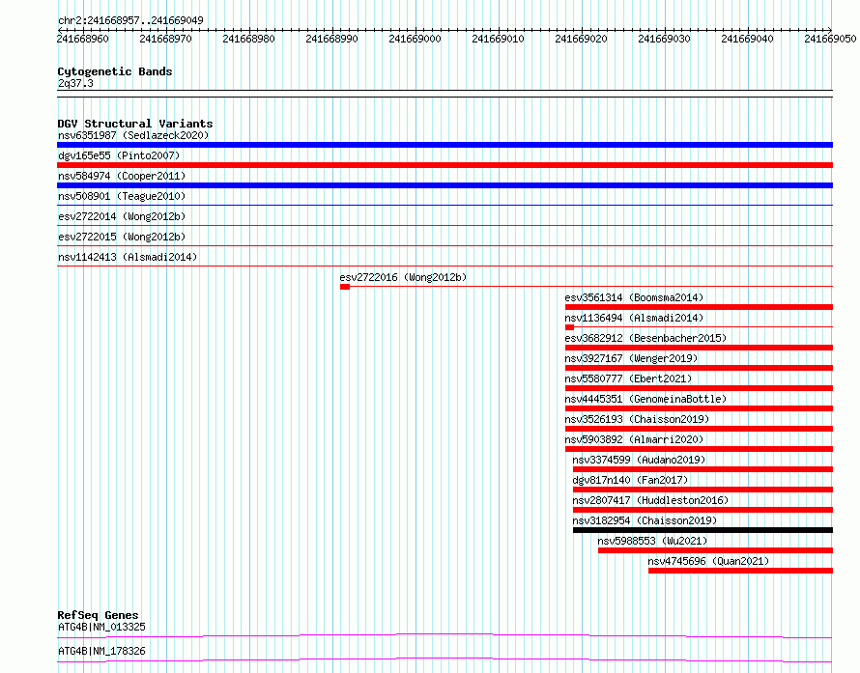Open ATG4B|NM_013325 RefSeq gene

(x=101, y=627)
